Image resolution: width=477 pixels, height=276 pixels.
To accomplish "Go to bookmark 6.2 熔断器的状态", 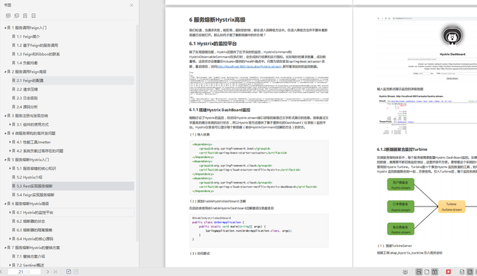I will click(x=30, y=221).
